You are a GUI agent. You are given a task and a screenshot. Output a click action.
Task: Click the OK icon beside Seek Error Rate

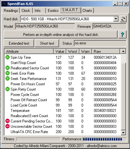7,73
